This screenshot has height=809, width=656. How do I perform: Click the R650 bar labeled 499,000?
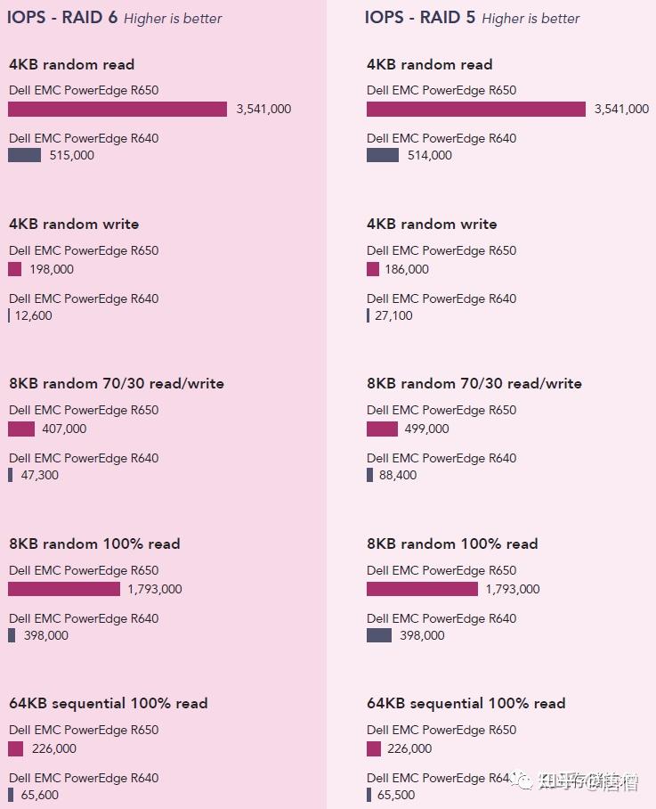[x=382, y=429]
